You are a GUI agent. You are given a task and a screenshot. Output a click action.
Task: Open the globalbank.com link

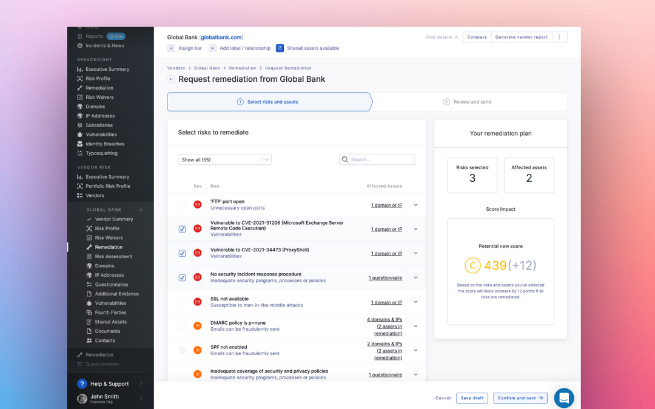click(222, 37)
